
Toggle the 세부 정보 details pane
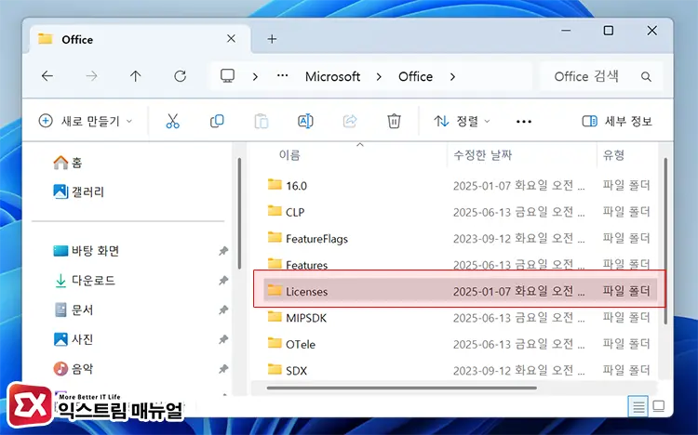tap(617, 121)
